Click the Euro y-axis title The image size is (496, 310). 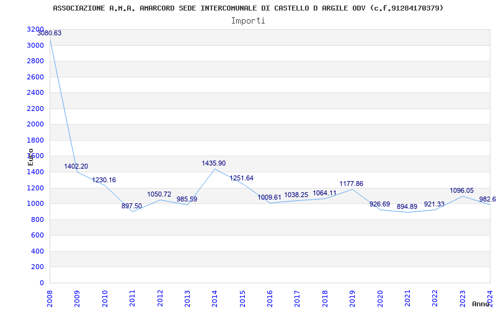click(30, 157)
